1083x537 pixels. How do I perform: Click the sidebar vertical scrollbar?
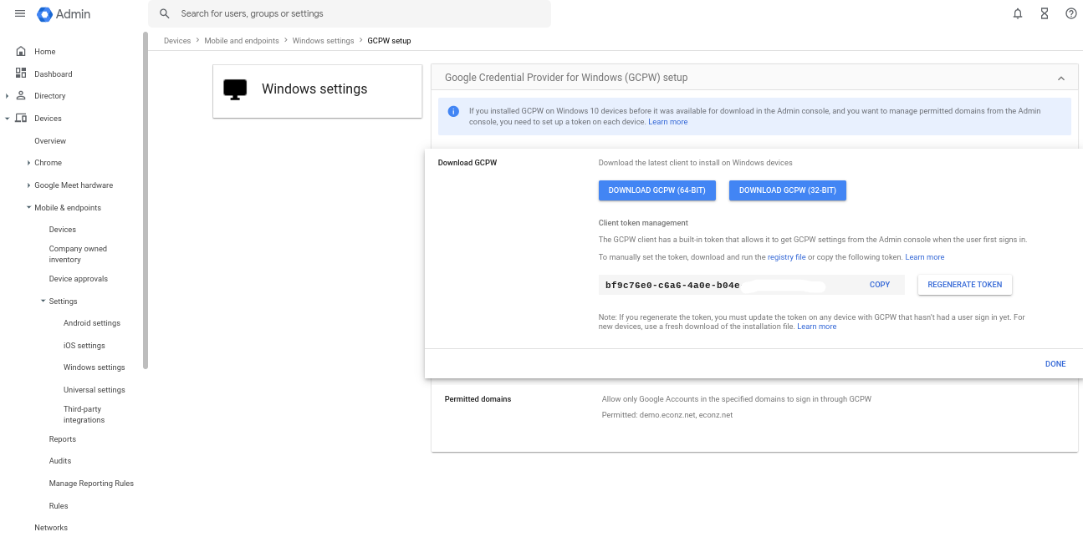point(146,200)
